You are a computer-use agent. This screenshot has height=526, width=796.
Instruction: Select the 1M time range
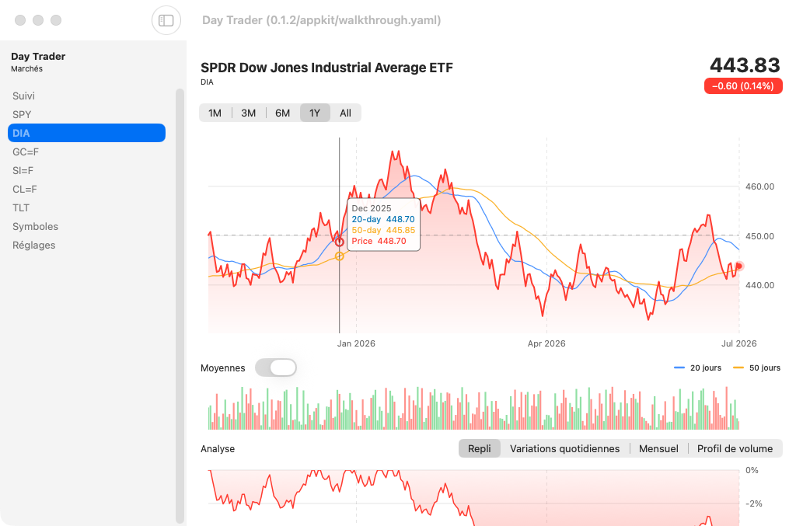215,113
